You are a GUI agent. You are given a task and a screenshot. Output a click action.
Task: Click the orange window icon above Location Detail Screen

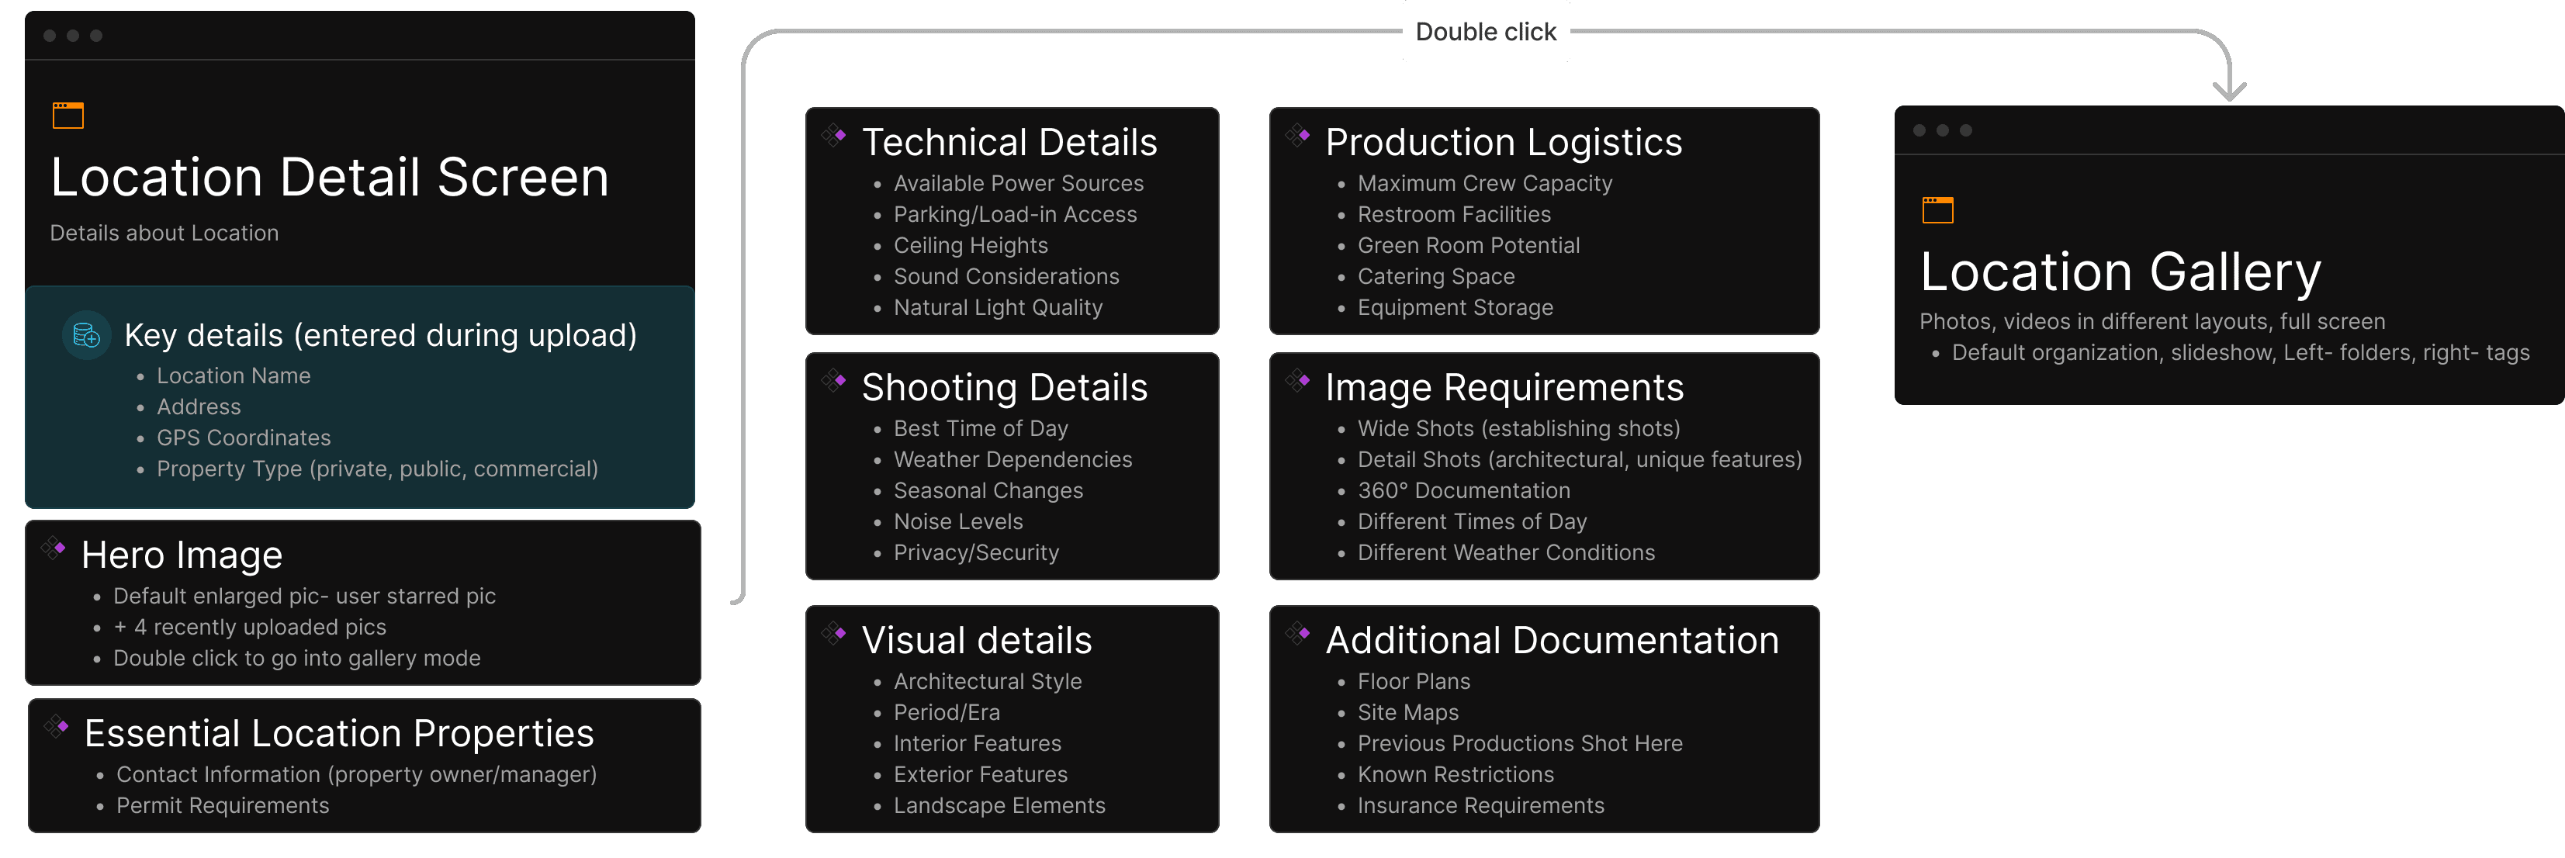pos(67,116)
